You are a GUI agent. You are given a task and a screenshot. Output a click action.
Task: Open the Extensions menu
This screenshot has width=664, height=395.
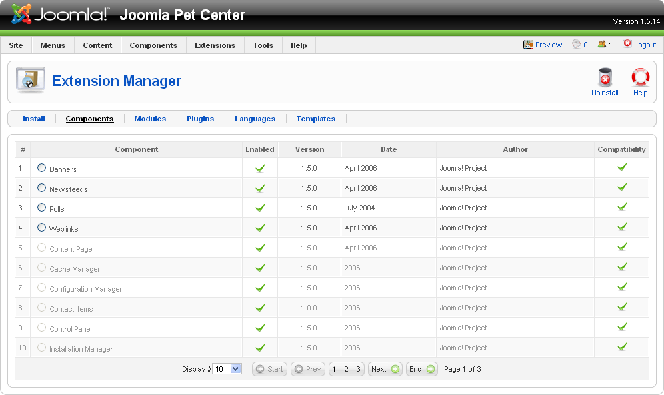pos(215,45)
